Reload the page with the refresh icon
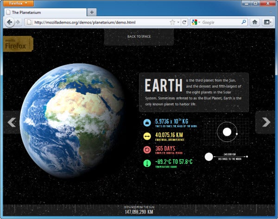Image resolution: width=278 pixels, height=219 pixels. coord(184,22)
